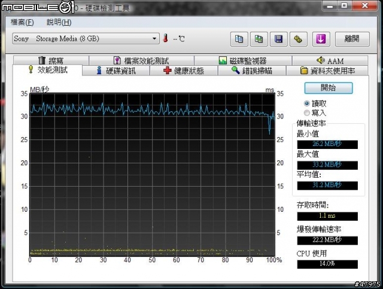Switch to the 錯誤掃瞄 error scan tab
The image size is (383, 289).
[x=252, y=71]
